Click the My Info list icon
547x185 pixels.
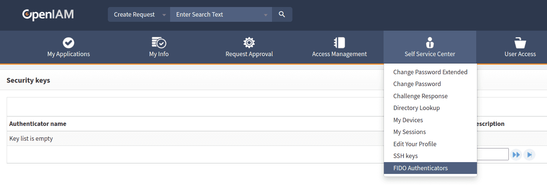[159, 43]
